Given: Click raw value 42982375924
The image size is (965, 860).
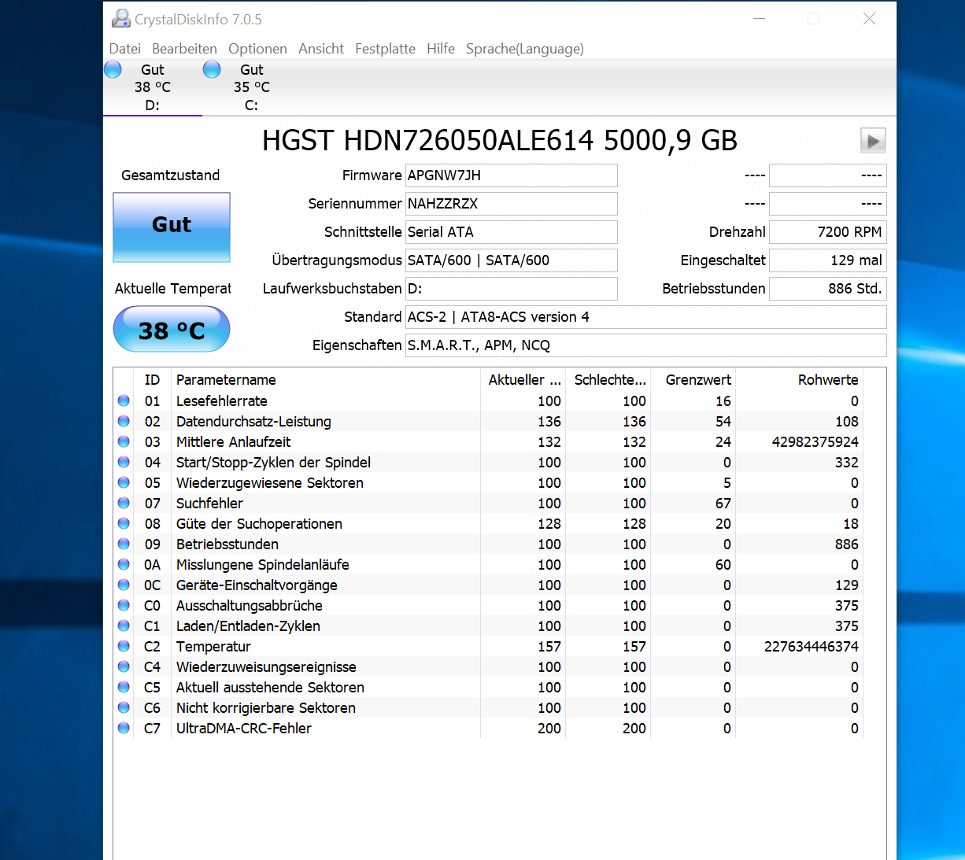Looking at the screenshot, I should tap(815, 442).
